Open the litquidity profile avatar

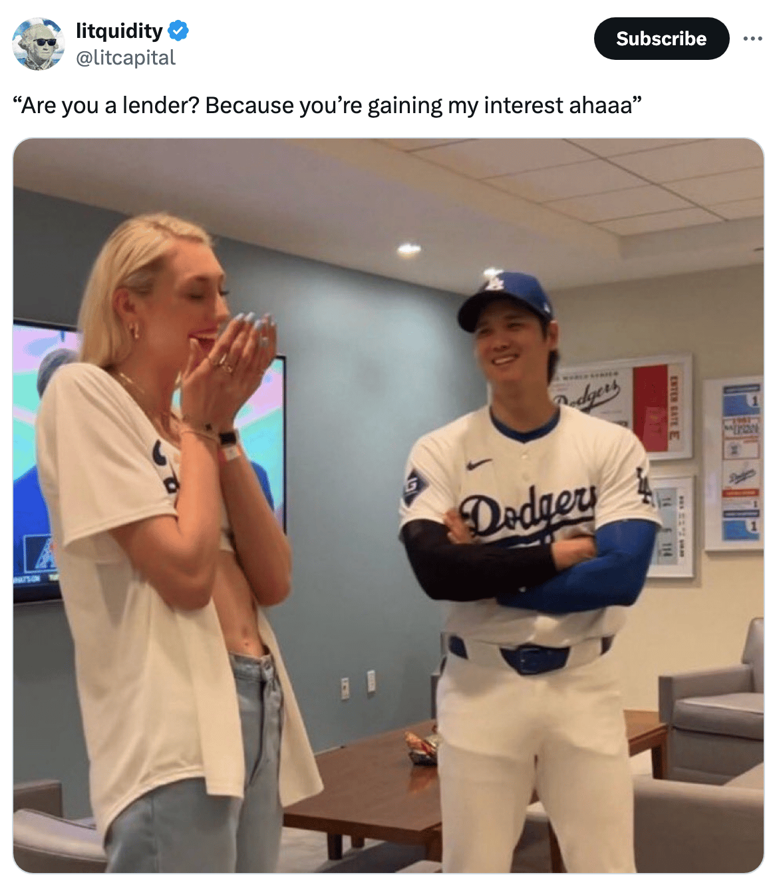[39, 44]
